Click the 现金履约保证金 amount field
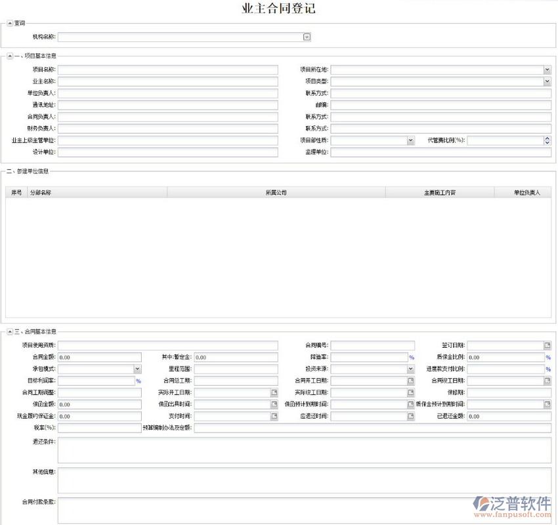Screen dimensions: 558x525 (x=100, y=416)
